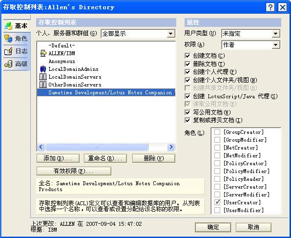Select the 高级 tab key icon
Image resolution: width=291 pixels, height=238 pixels.
(x=8, y=64)
